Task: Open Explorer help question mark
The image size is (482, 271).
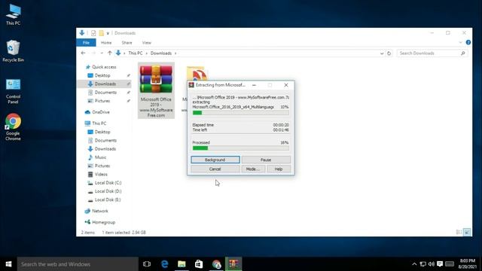Action: (468, 42)
